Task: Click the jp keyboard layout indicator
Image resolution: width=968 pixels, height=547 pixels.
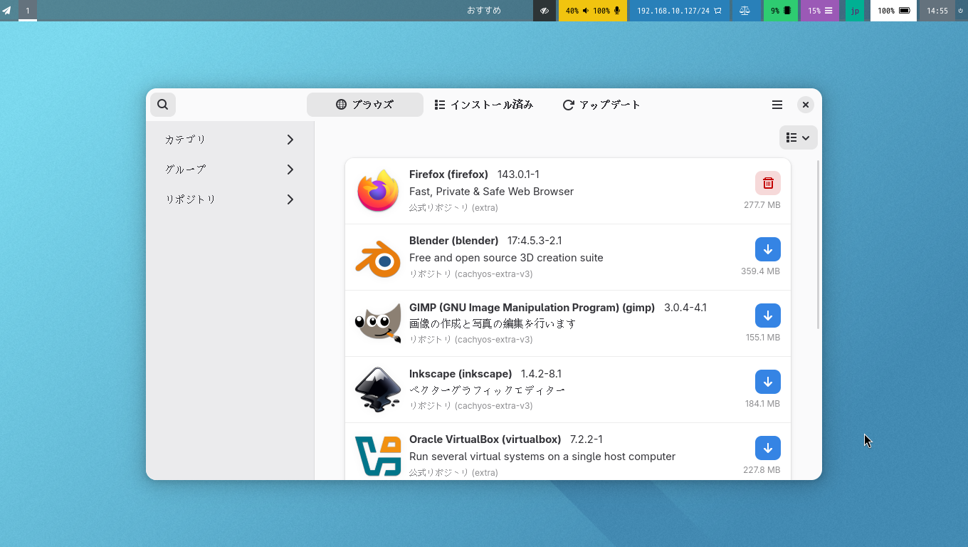Action: 855,11
